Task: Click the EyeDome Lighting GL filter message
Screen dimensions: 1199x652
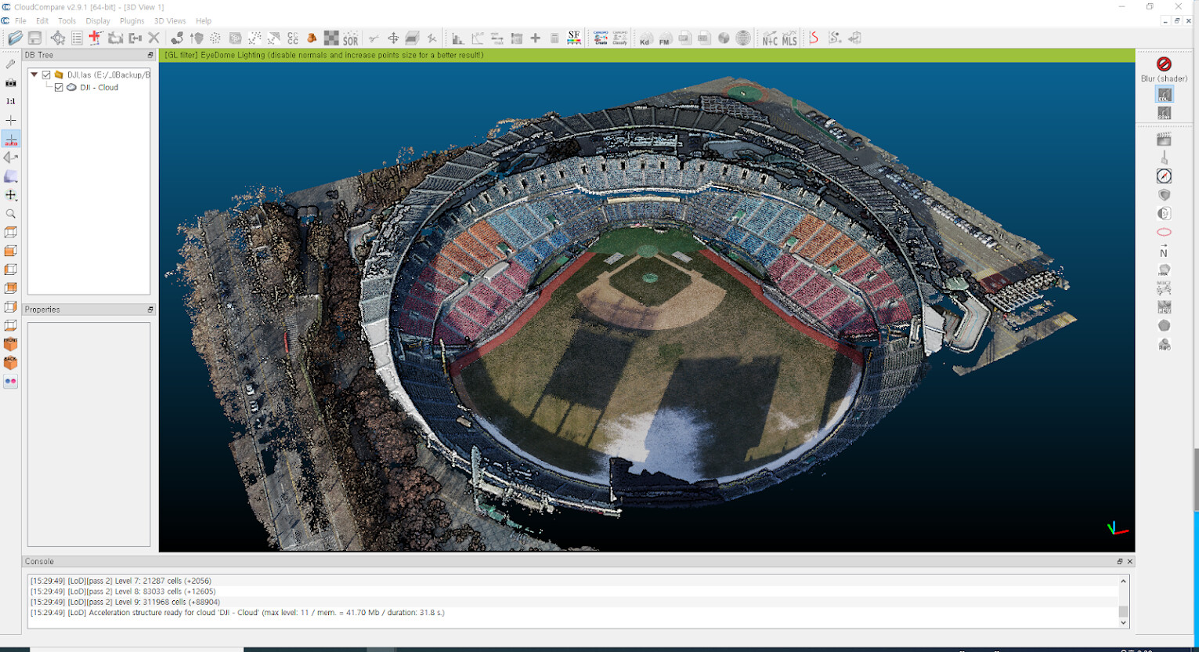Action: 323,55
